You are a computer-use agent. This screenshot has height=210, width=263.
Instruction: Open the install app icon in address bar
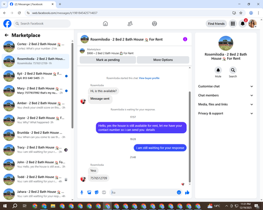(234, 13)
